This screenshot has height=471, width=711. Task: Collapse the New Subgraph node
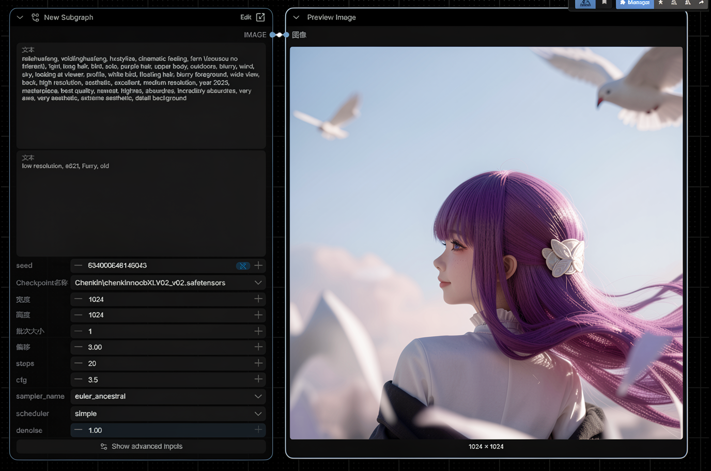pyautogui.click(x=20, y=18)
